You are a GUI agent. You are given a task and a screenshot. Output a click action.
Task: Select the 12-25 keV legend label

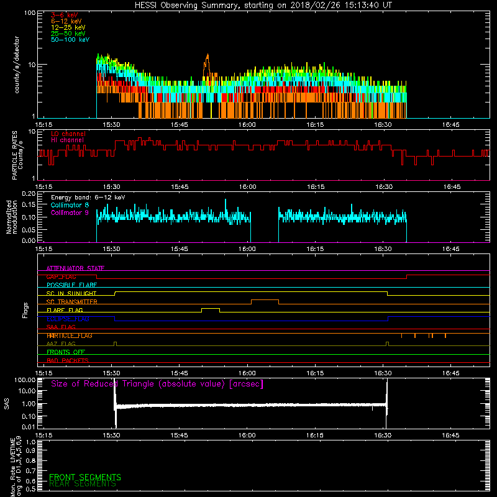[x=68, y=27]
